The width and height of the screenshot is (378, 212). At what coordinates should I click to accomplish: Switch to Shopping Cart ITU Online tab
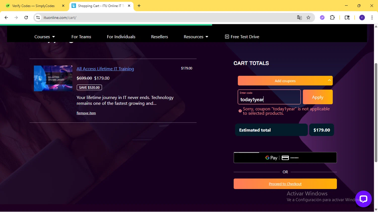tap(101, 6)
